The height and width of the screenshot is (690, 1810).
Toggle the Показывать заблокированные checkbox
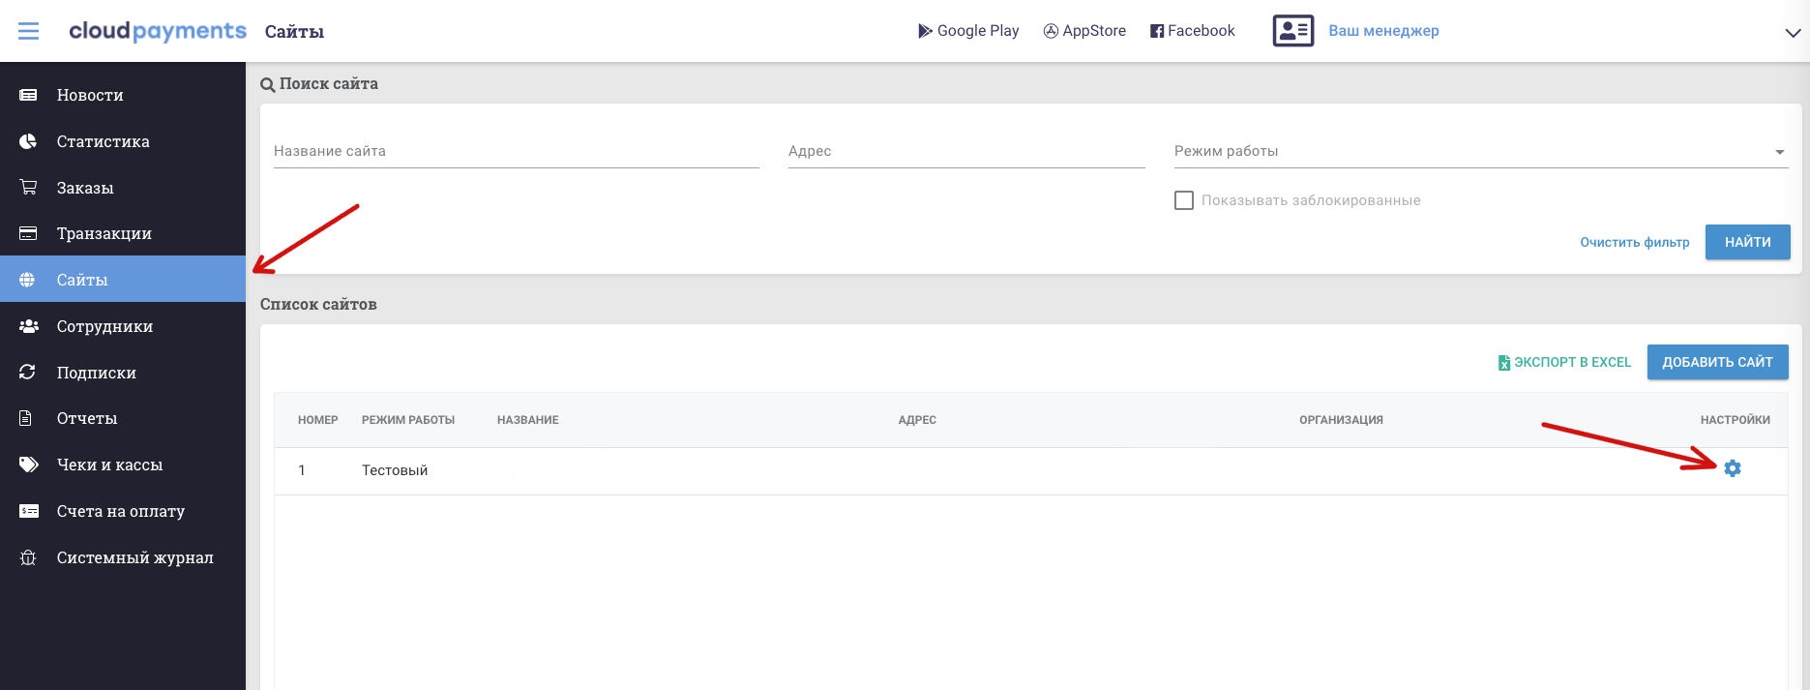[1183, 200]
